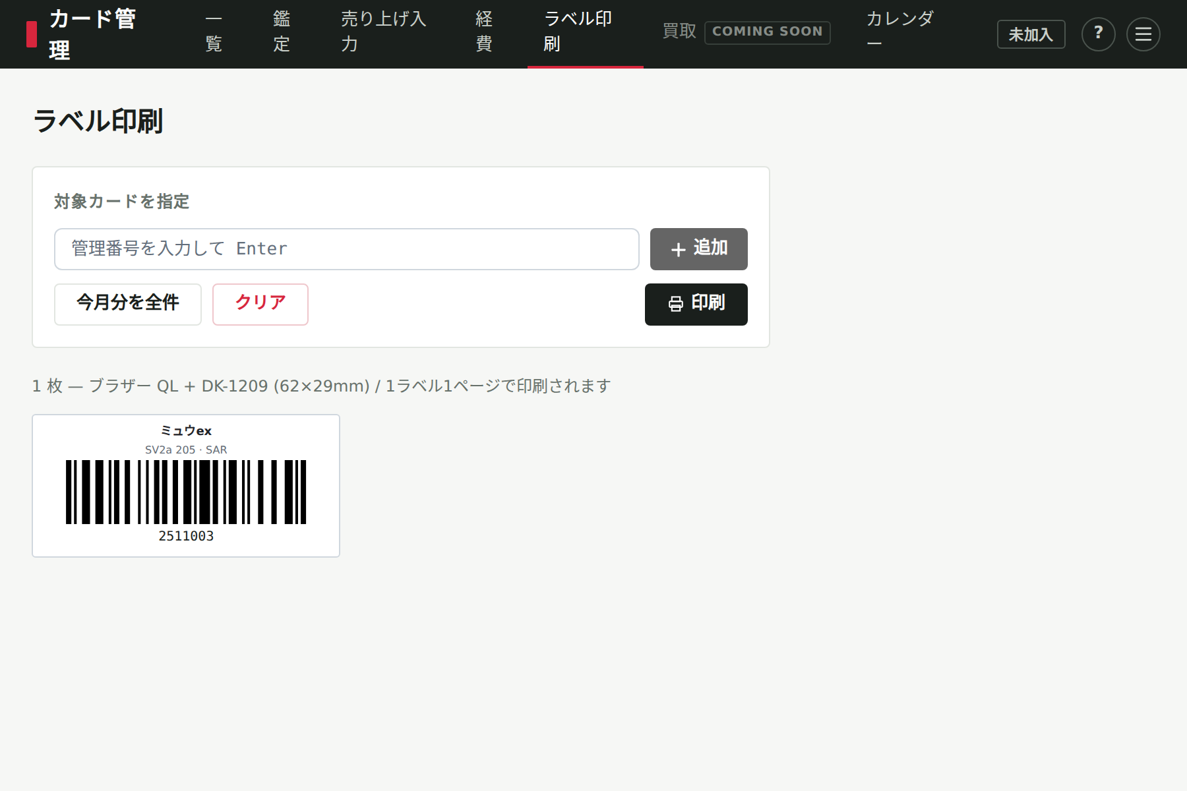Select the ラベル印刷 tab
Screen dimensions: 1187x791
point(586,34)
